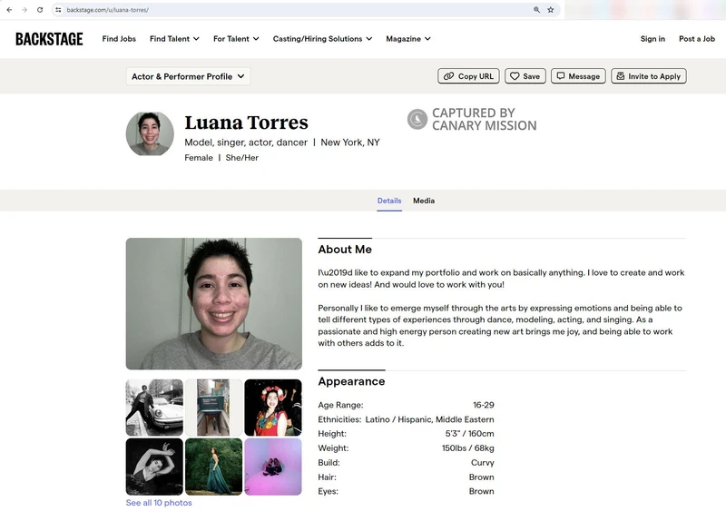Click the Backstage logo
This screenshot has height=521, width=726.
point(49,39)
